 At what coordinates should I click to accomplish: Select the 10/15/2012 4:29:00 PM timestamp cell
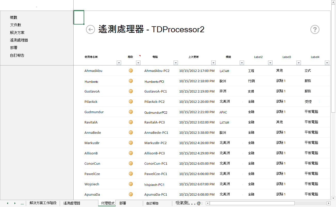pyautogui.click(x=197, y=153)
